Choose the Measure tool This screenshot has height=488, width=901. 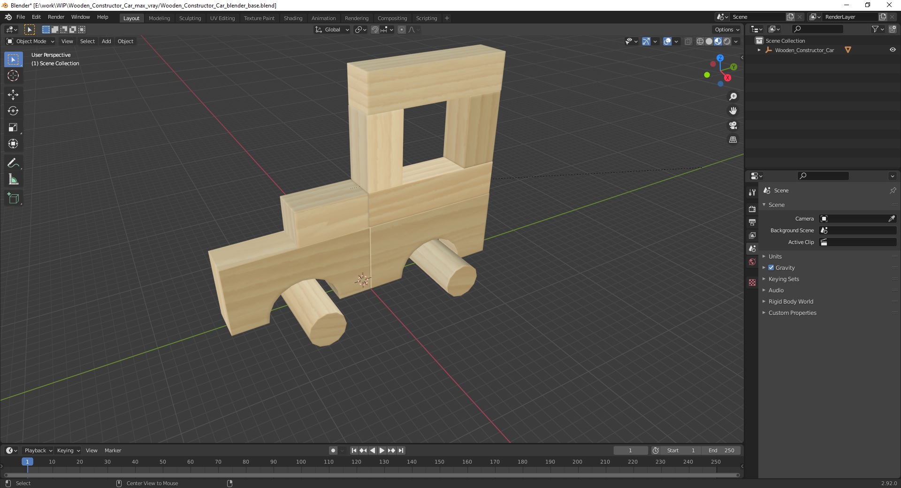pyautogui.click(x=13, y=180)
